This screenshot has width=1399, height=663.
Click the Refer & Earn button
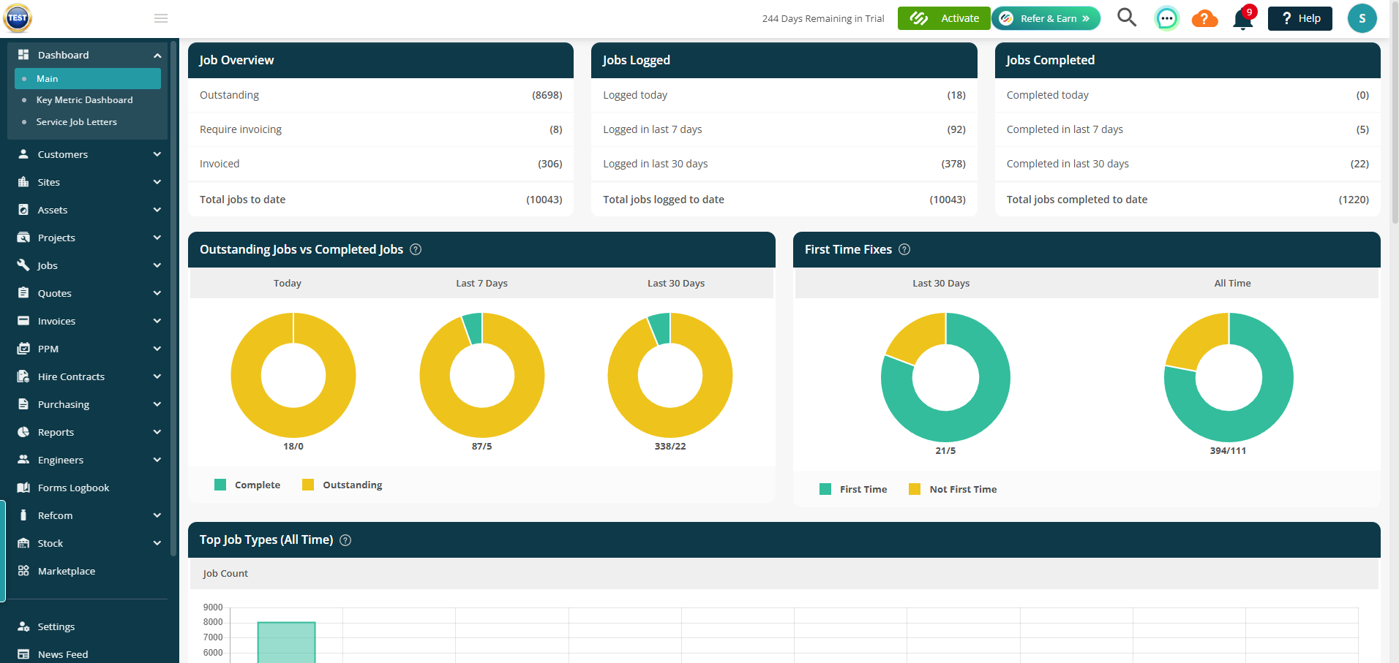point(1046,18)
